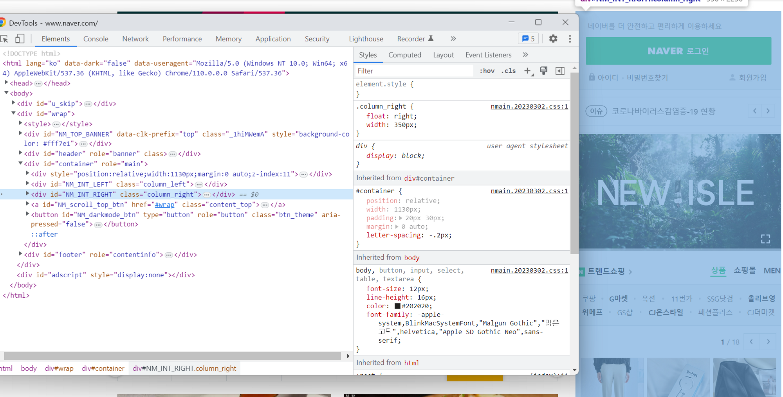Expand the NM_INT_LEFT div node
This screenshot has width=783, height=397.
(27, 183)
